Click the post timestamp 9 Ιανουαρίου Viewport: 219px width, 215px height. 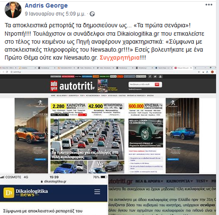pos(55,14)
